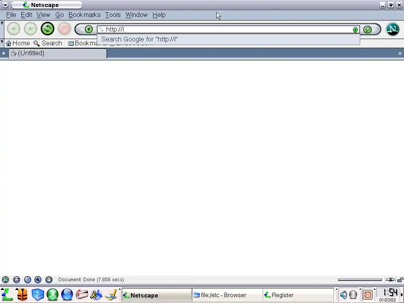
Task: Launch the pencil and notepad icon in taskbar
Action: click(111, 295)
